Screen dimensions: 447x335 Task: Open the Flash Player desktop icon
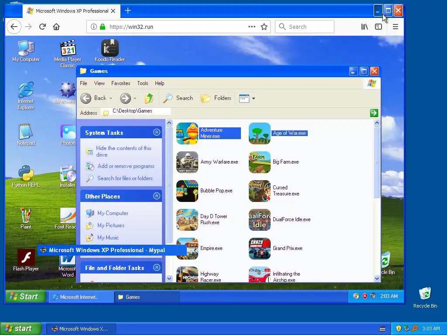coord(26,260)
